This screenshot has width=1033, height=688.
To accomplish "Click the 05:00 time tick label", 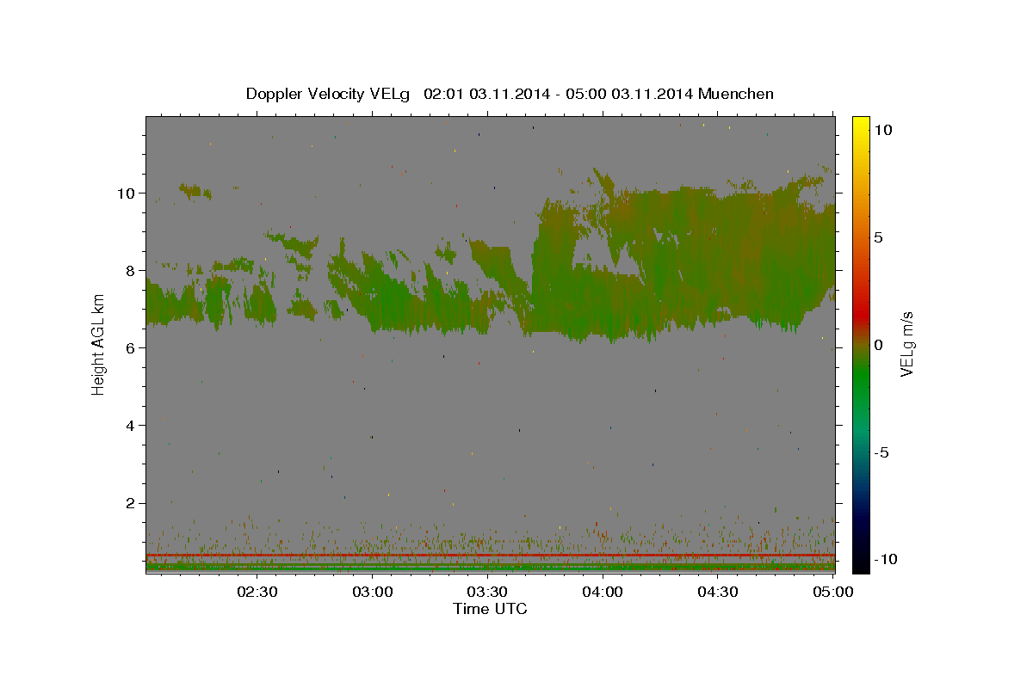I will click(x=832, y=592).
